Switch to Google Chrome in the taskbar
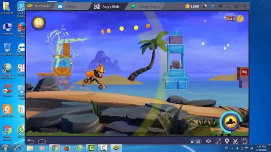Image resolution: width=271 pixels, height=152 pixels. click(x=55, y=148)
